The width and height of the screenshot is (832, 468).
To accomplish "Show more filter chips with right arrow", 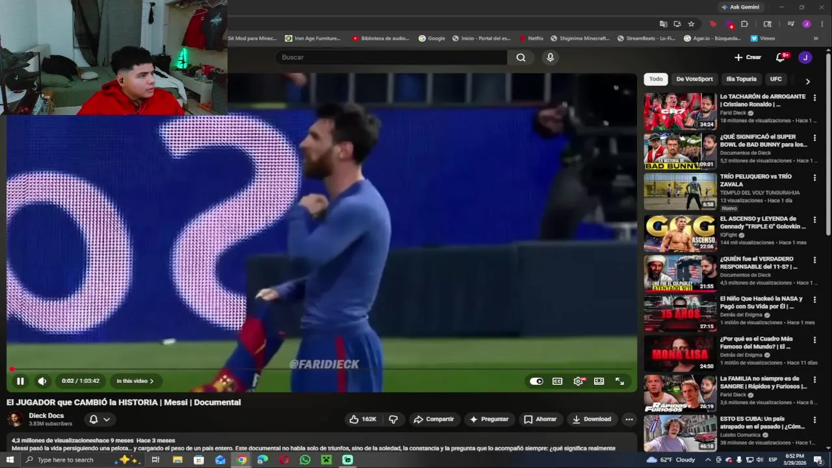I will 807,81.
